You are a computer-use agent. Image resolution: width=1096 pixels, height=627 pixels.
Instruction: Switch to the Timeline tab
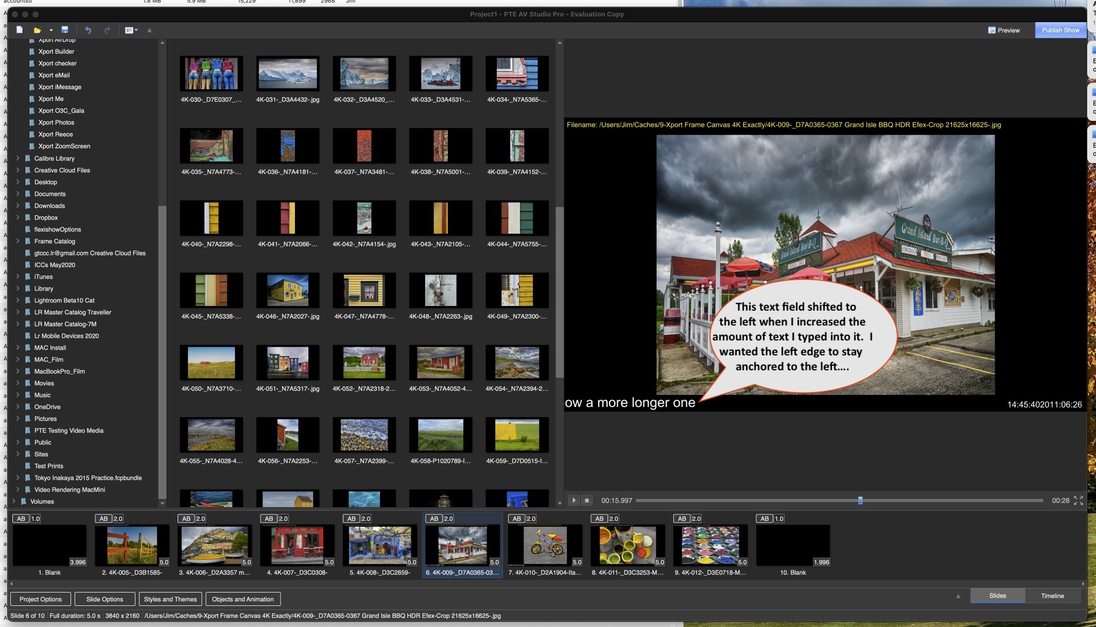(x=1052, y=596)
